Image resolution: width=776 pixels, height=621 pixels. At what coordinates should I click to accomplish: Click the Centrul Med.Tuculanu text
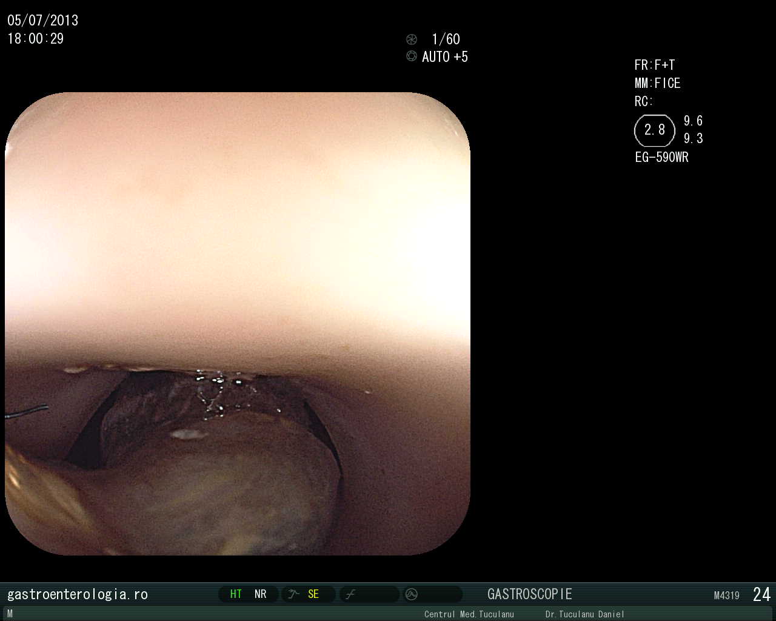click(x=469, y=614)
